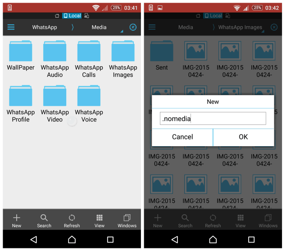Open the WhatsApp Profile folder
The image size is (286, 252).
point(21,96)
